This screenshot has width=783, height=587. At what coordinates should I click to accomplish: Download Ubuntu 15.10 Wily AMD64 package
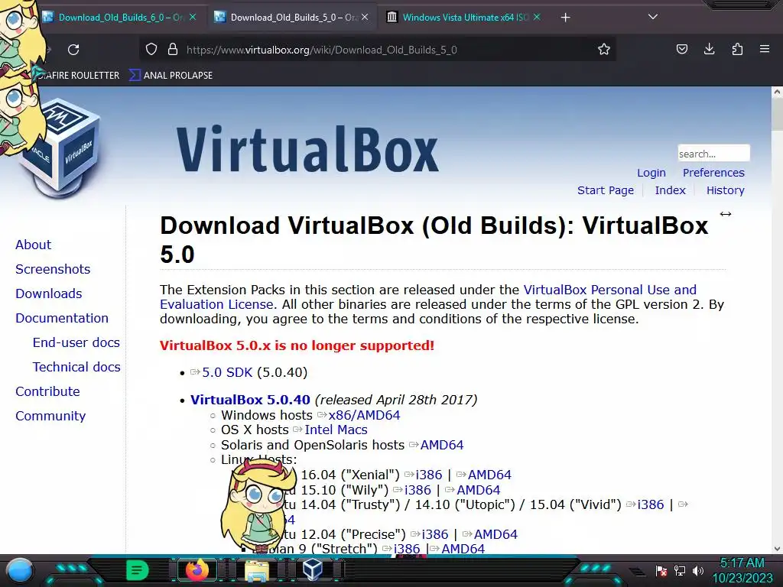(479, 490)
